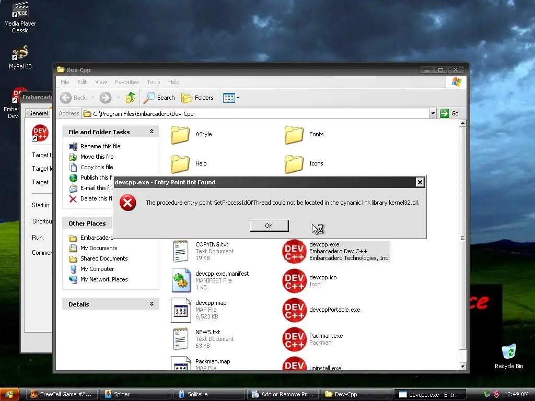Click the Start button on the taskbar

tap(9, 395)
